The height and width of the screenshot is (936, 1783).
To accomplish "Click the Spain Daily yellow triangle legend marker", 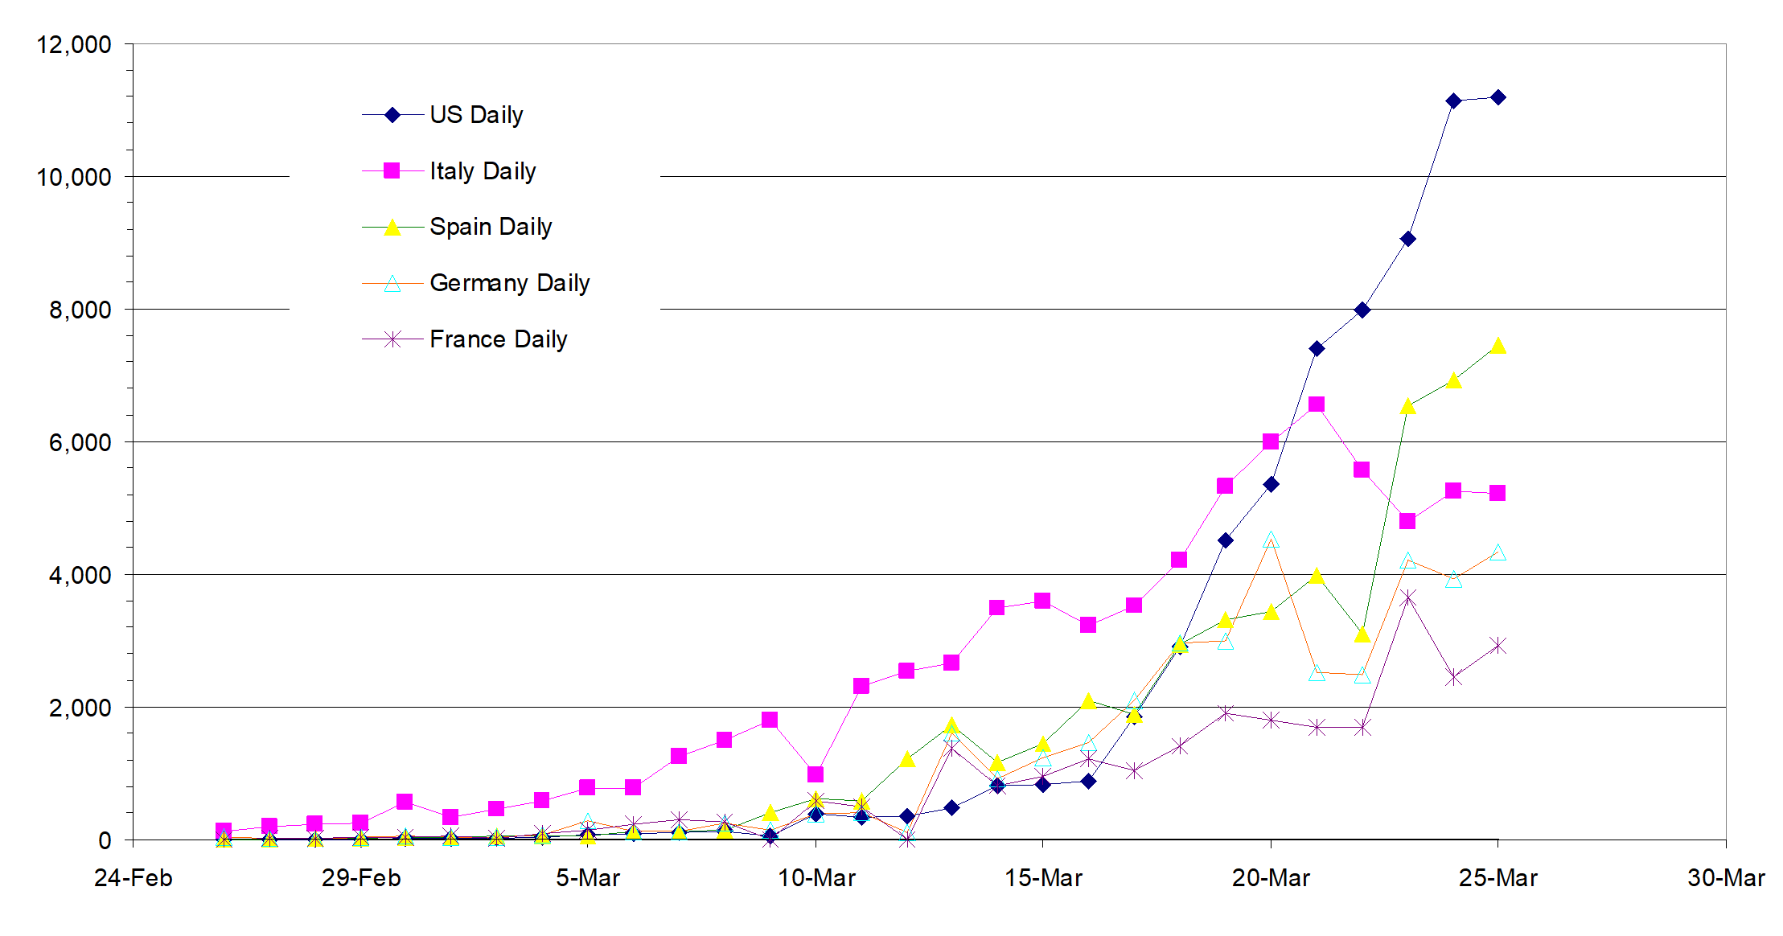I will (x=392, y=228).
